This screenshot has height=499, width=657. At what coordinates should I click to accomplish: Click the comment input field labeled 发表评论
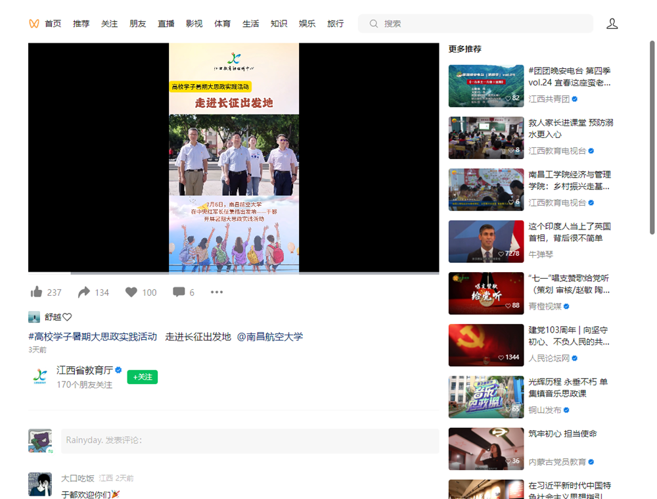pos(250,440)
